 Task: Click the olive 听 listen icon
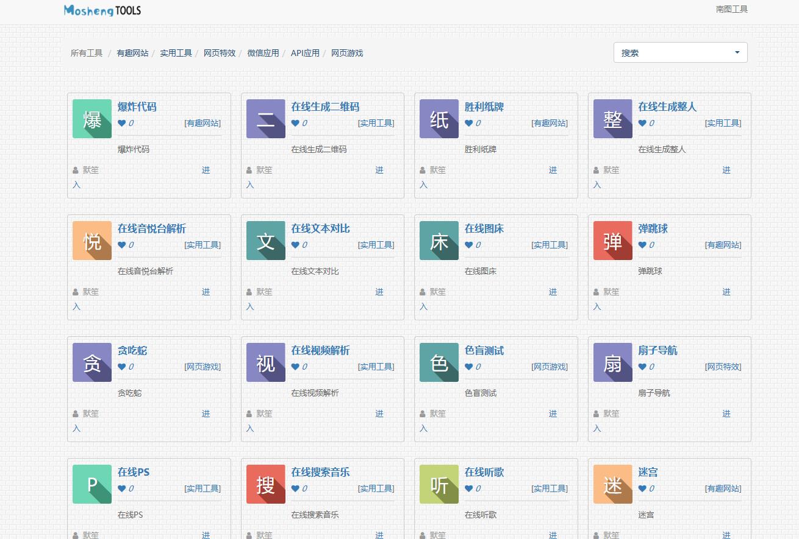pyautogui.click(x=439, y=484)
